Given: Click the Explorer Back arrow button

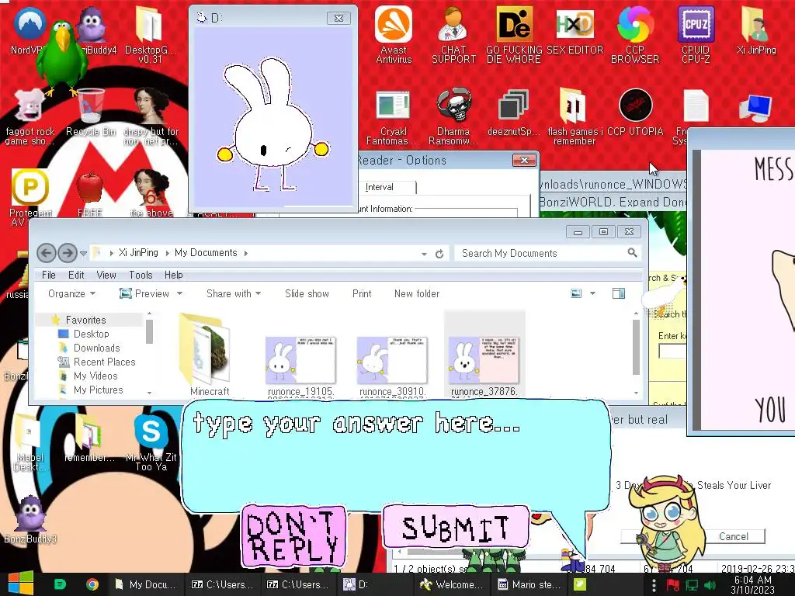Looking at the screenshot, I should (x=46, y=252).
